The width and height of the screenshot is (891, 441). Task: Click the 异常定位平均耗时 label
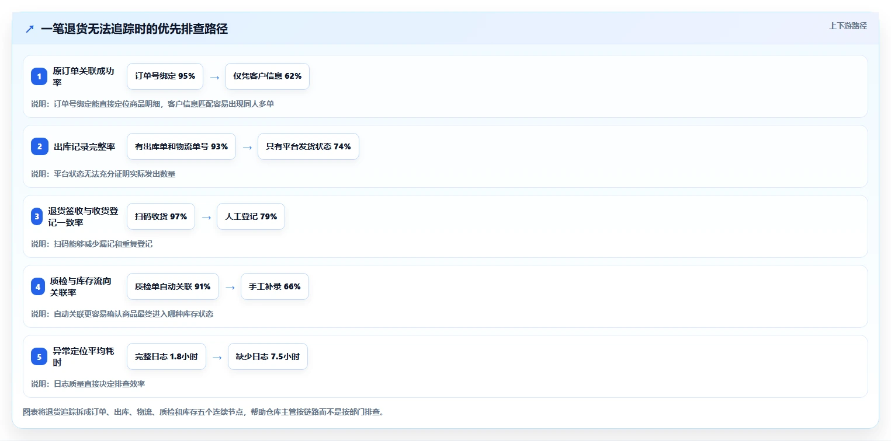click(84, 356)
